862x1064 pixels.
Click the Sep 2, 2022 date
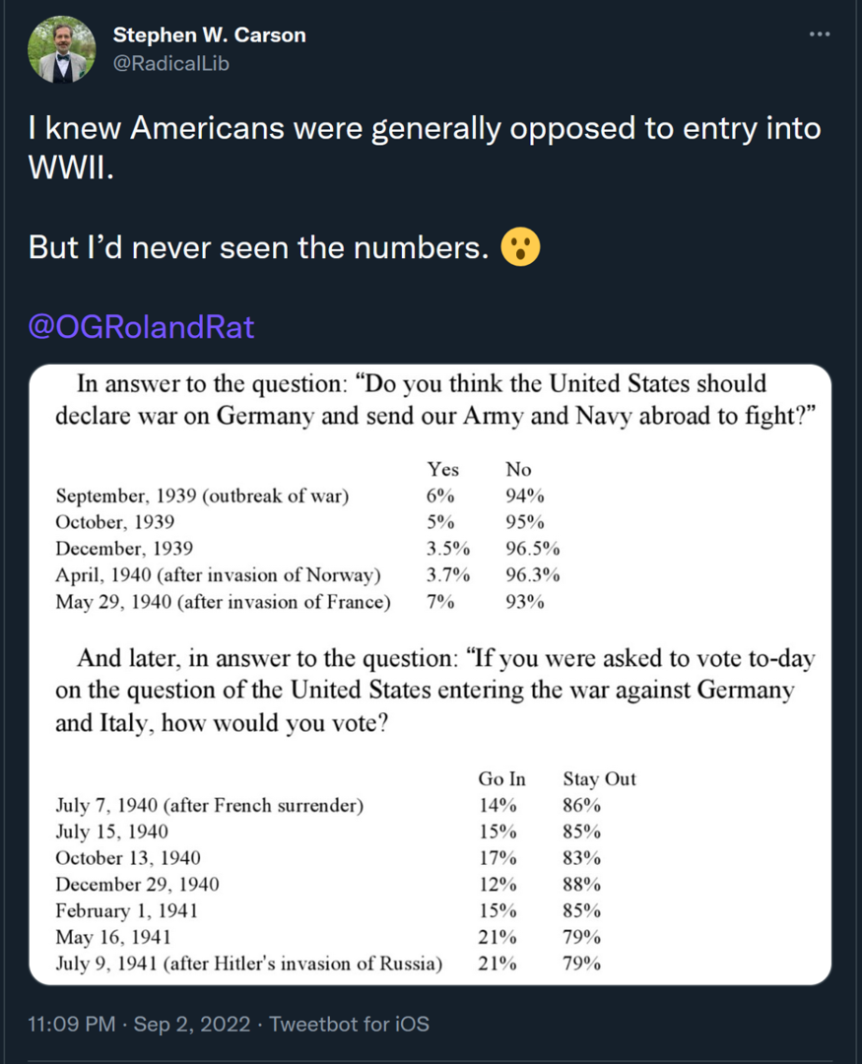click(x=195, y=1024)
